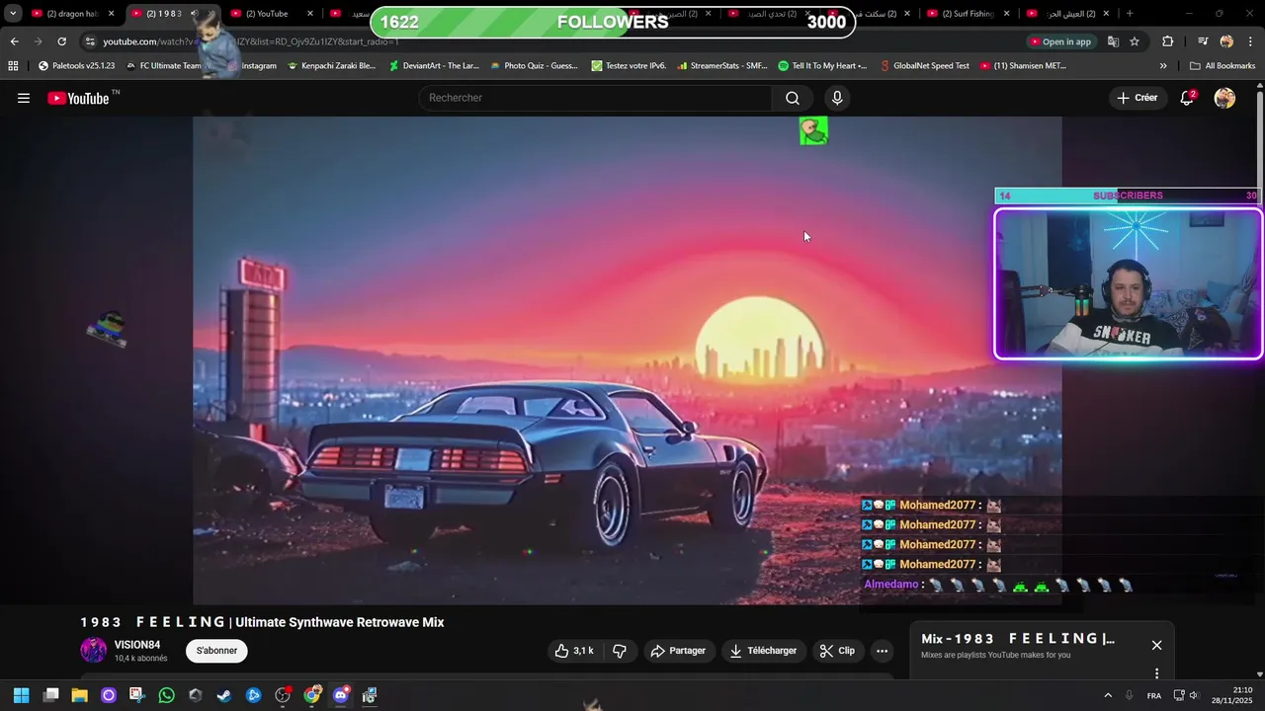The height and width of the screenshot is (711, 1265).
Task: Open the All Bookmarks folder
Action: pyautogui.click(x=1223, y=66)
